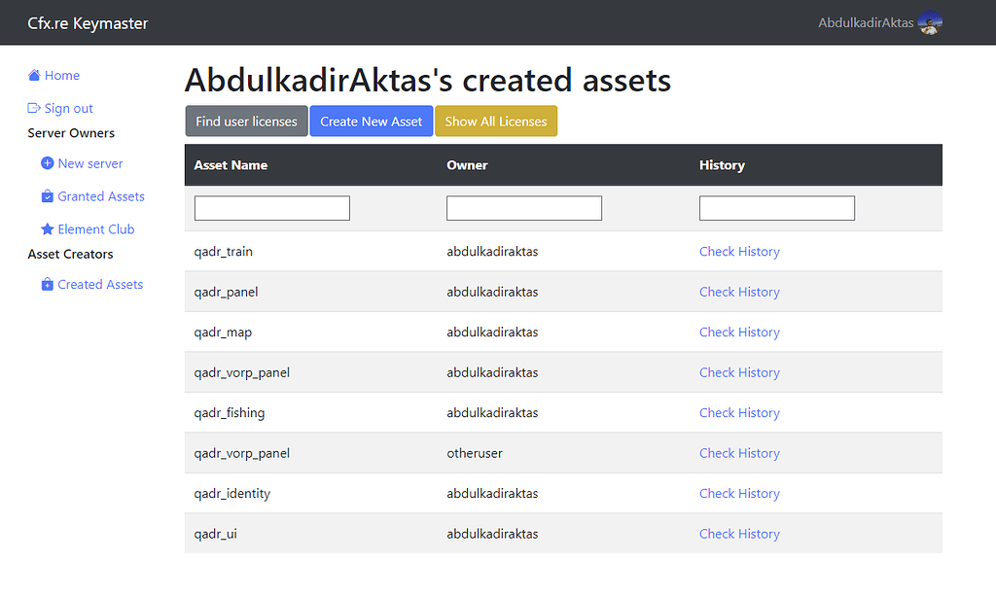
Task: Check History for qadr_train
Action: point(739,251)
